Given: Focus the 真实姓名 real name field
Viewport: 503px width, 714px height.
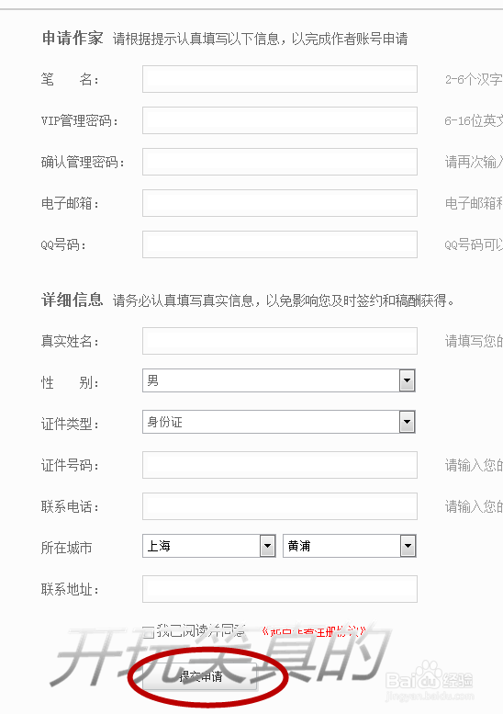Looking at the screenshot, I should pyautogui.click(x=280, y=341).
